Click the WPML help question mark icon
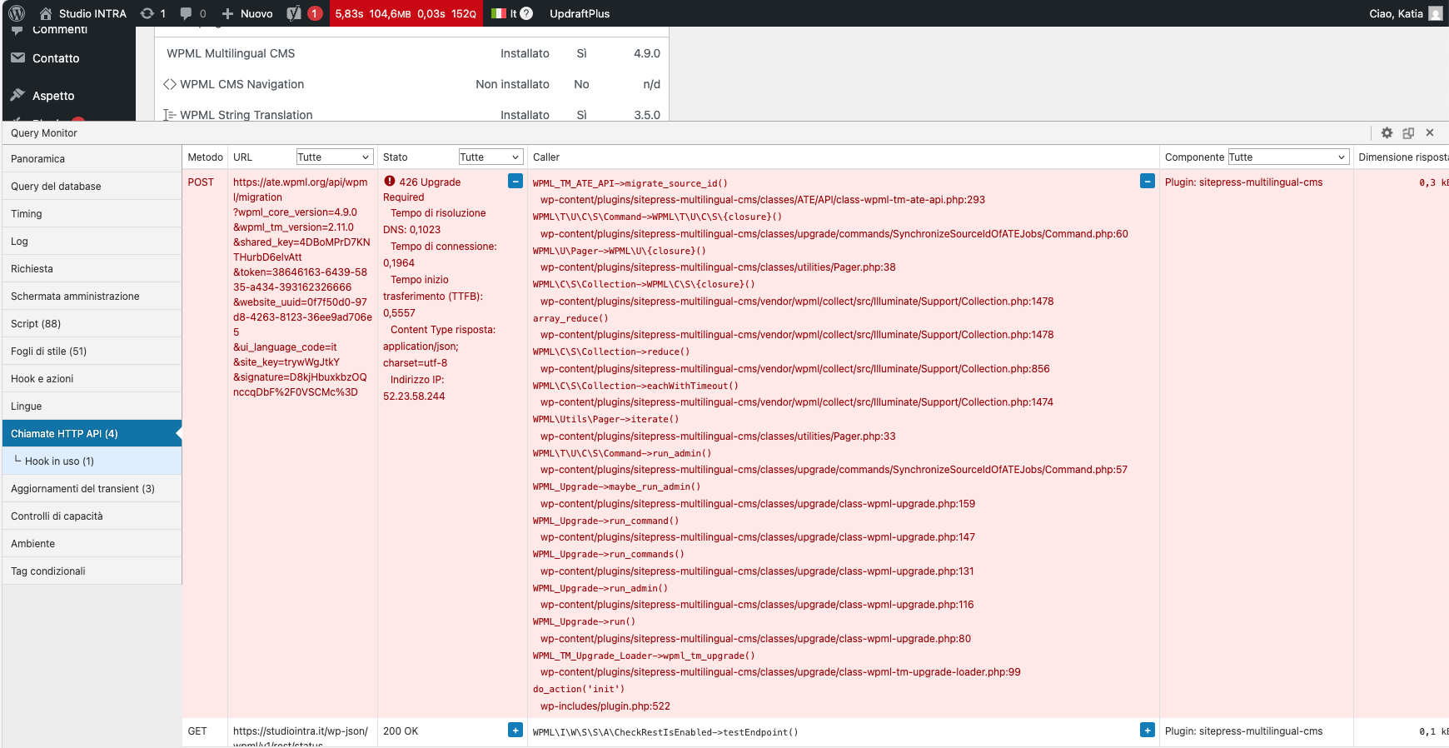The height and width of the screenshot is (748, 1449). click(526, 13)
